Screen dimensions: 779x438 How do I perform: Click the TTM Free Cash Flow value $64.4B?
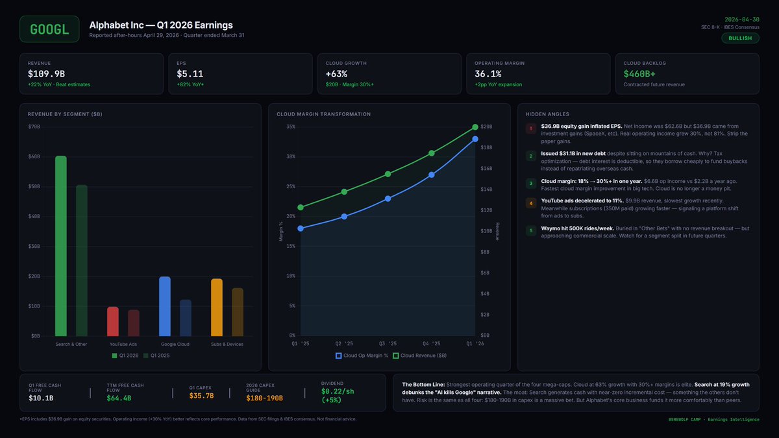(119, 398)
